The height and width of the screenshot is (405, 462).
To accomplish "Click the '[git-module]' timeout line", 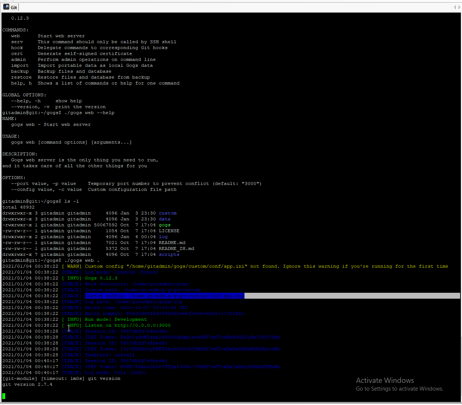I will [x=61, y=378].
